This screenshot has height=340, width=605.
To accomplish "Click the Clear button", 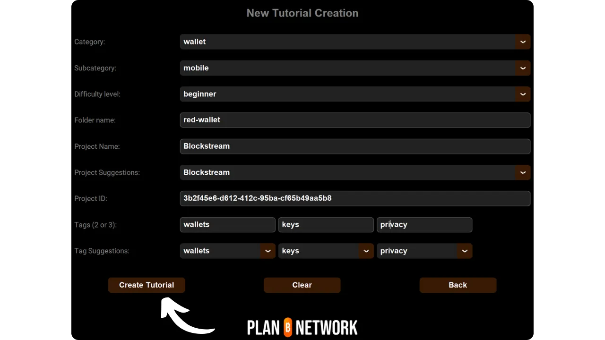I will [302, 285].
